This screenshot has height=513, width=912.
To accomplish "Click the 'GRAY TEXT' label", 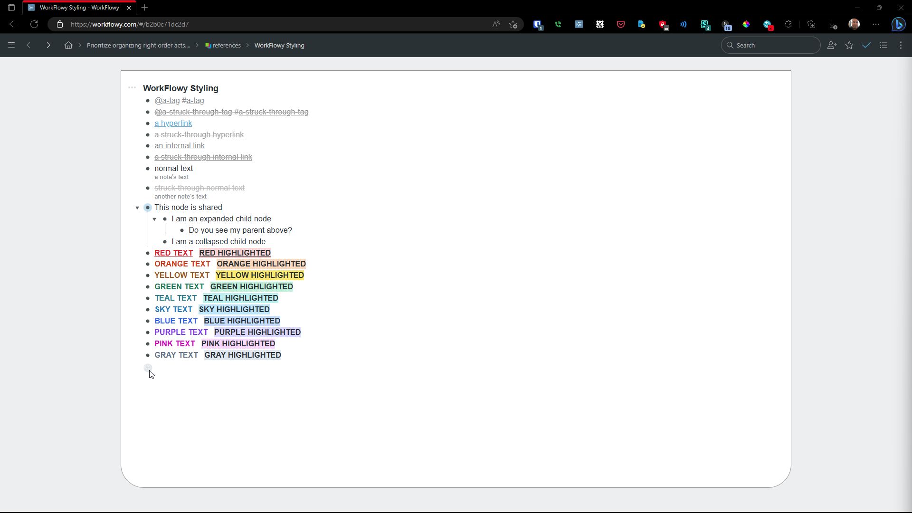I will [176, 355].
